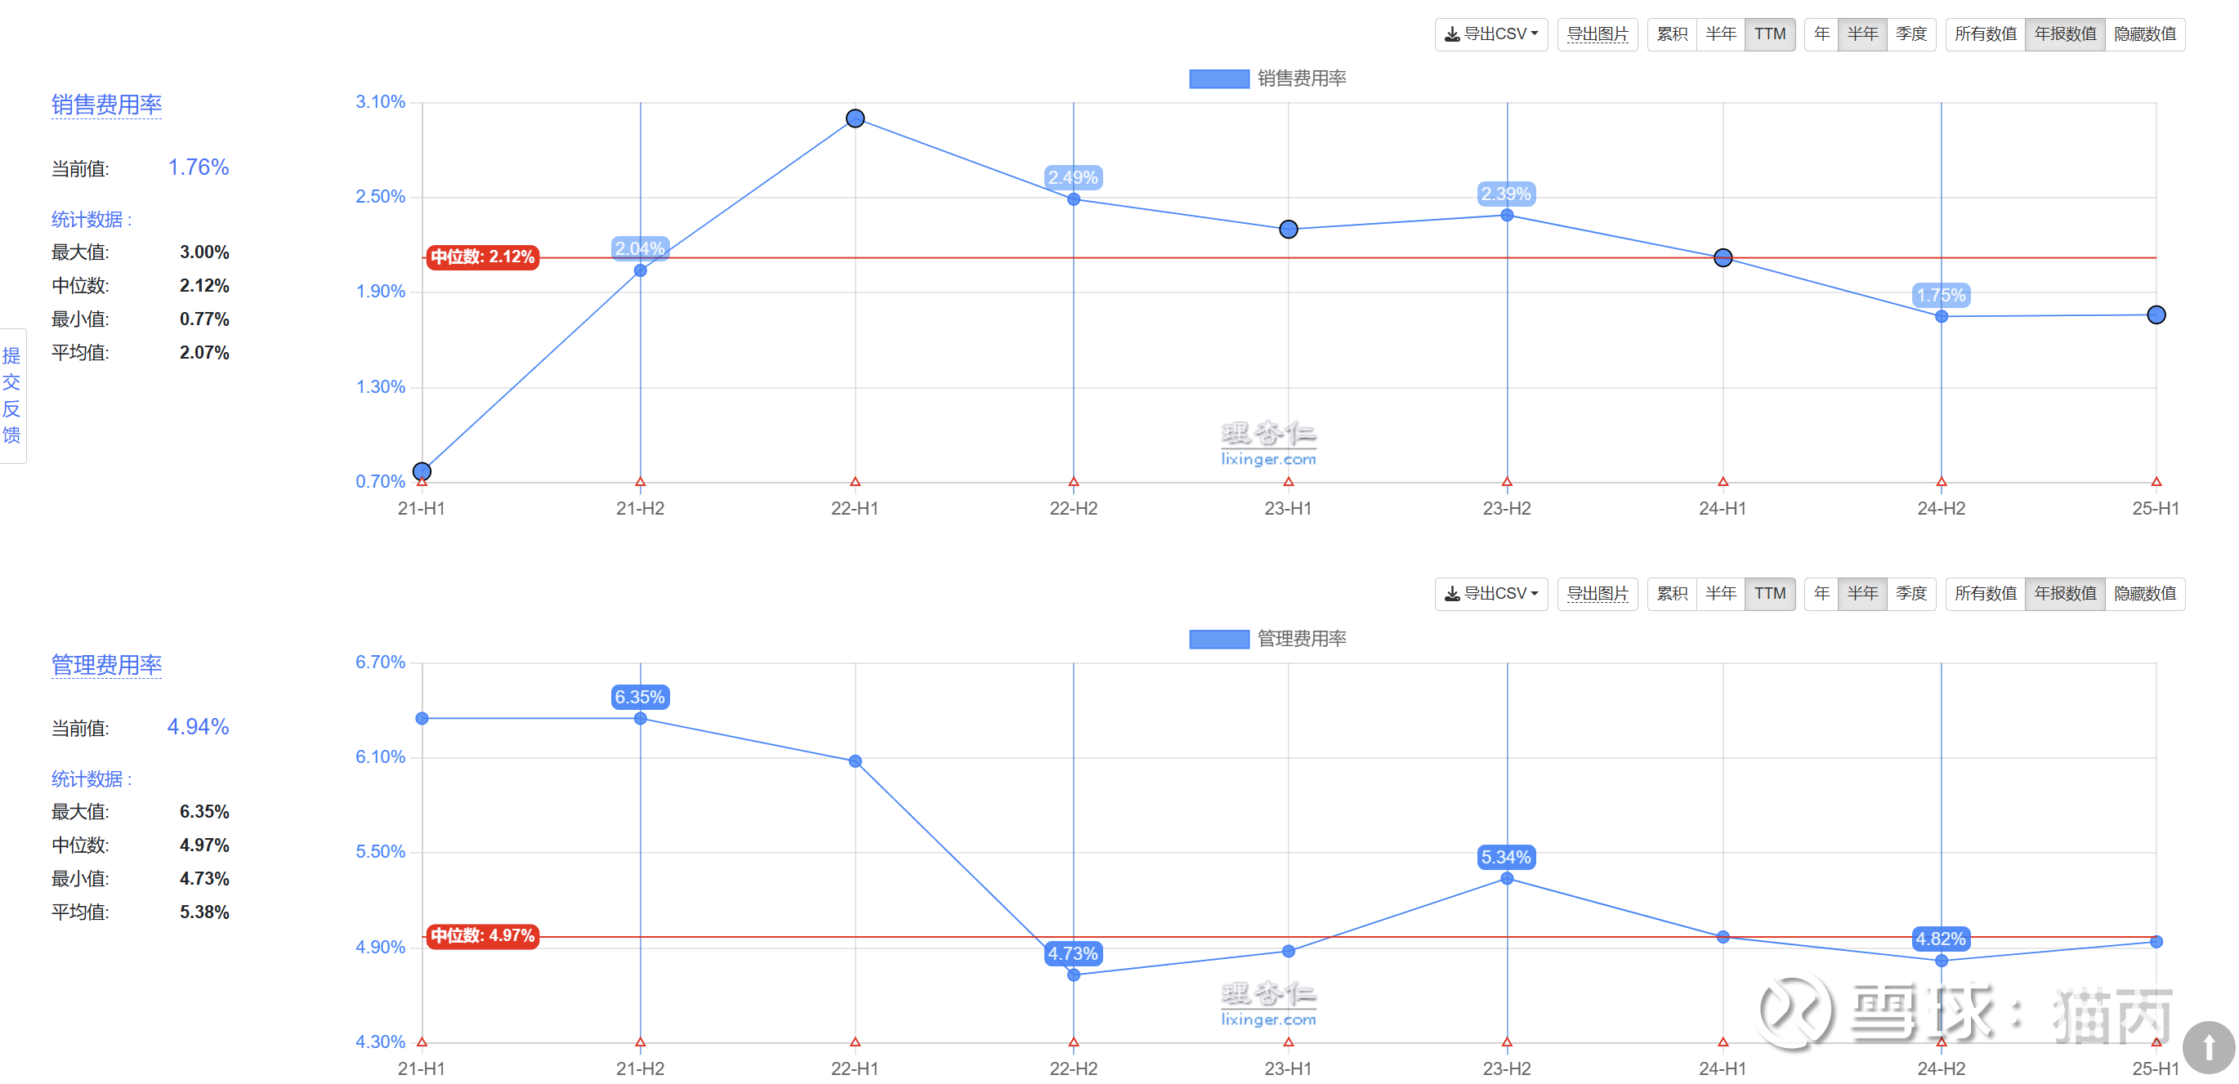2239x1084 pixels.
Task: Open the 提交反馈 side tab
Action: click(x=12, y=395)
